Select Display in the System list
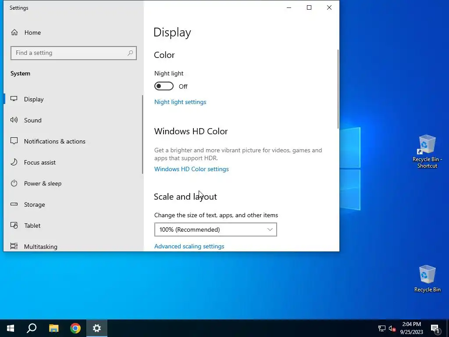 click(x=73, y=99)
